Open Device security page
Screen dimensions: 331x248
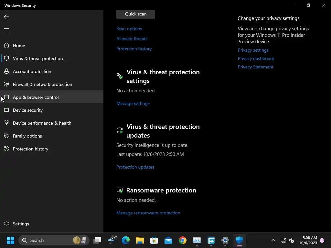pyautogui.click(x=52, y=110)
